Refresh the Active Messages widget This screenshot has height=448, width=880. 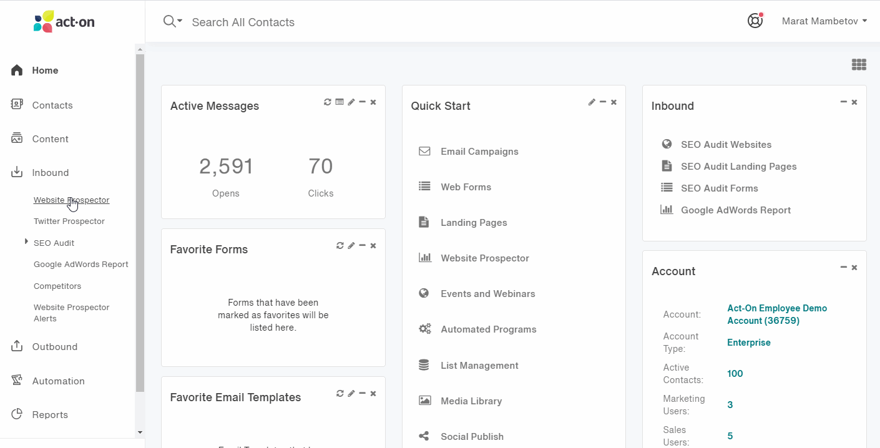pos(328,102)
